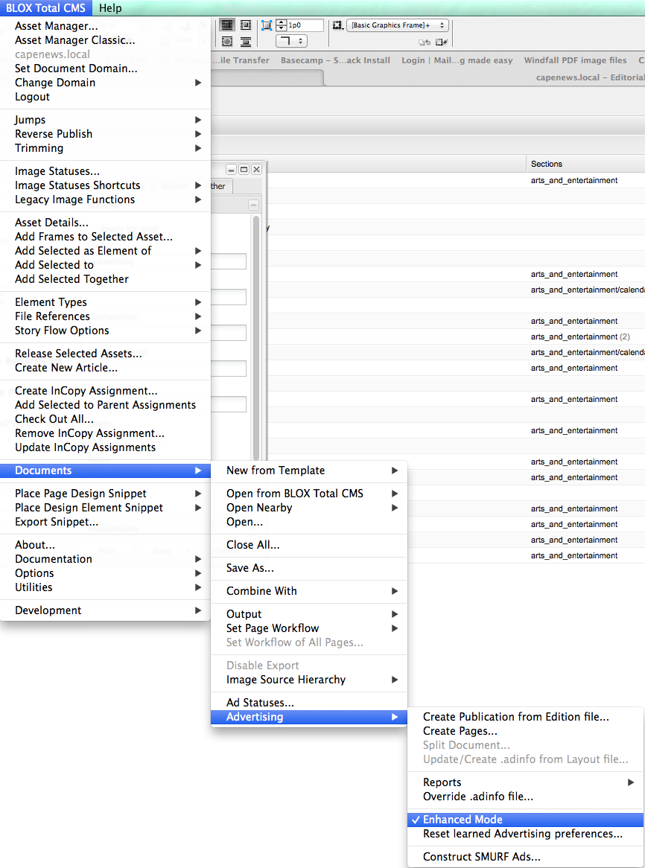Select Wrap around bounding box icon

246,25
